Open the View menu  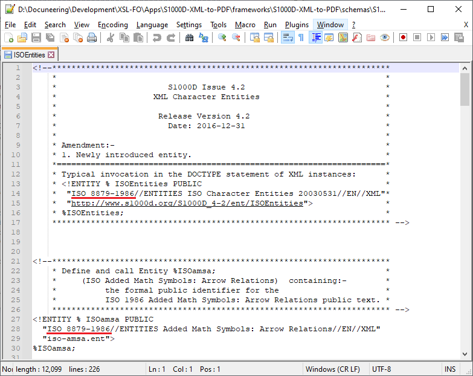(82, 25)
